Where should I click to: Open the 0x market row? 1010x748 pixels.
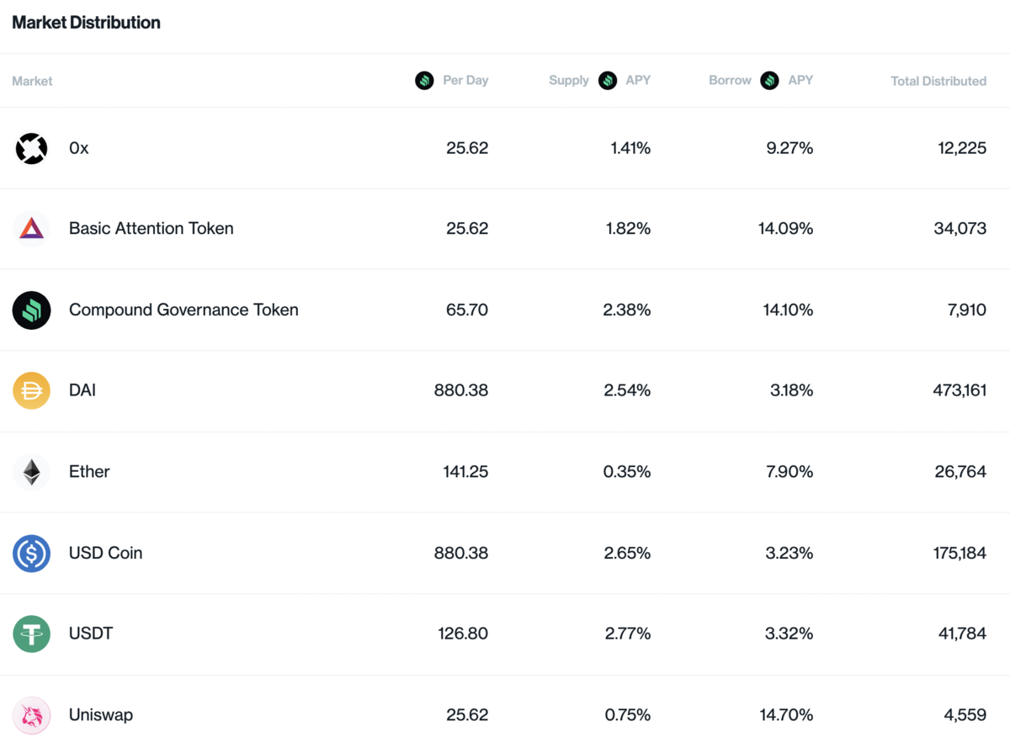[505, 148]
